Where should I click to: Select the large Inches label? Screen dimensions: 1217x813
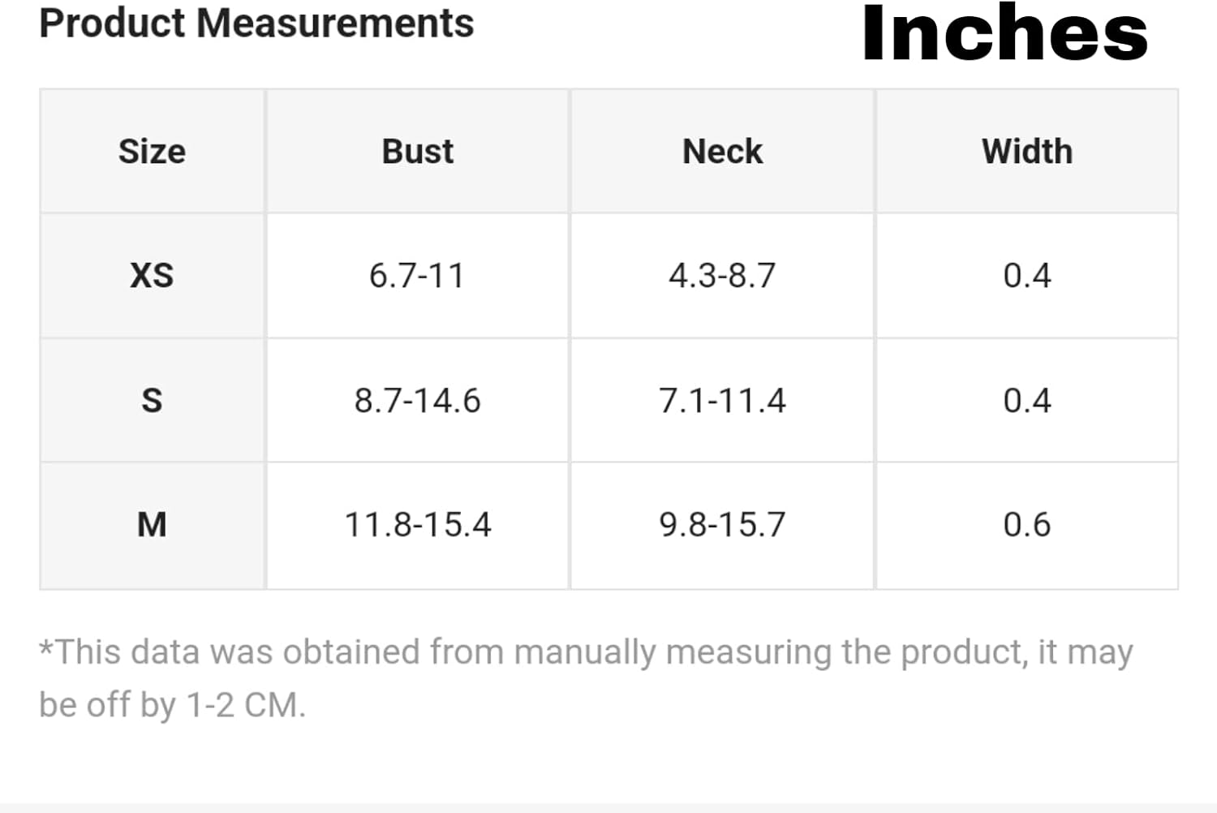click(x=1004, y=32)
